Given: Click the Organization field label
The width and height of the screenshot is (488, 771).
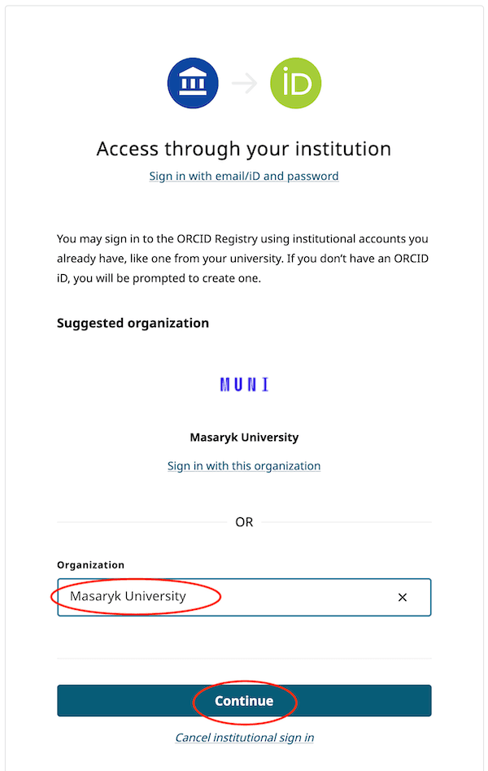Looking at the screenshot, I should [x=91, y=564].
